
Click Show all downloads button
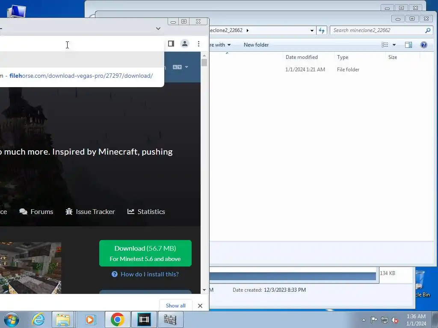click(176, 306)
